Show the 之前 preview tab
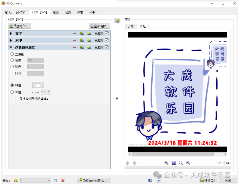 pos(131,27)
